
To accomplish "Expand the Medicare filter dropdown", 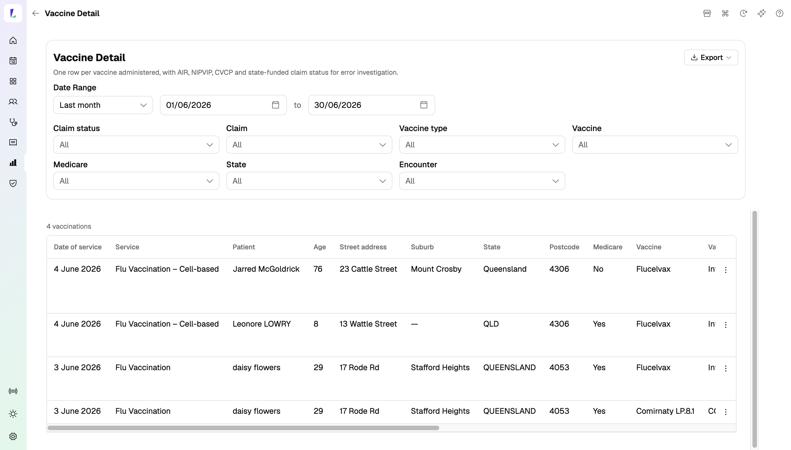I will click(136, 181).
